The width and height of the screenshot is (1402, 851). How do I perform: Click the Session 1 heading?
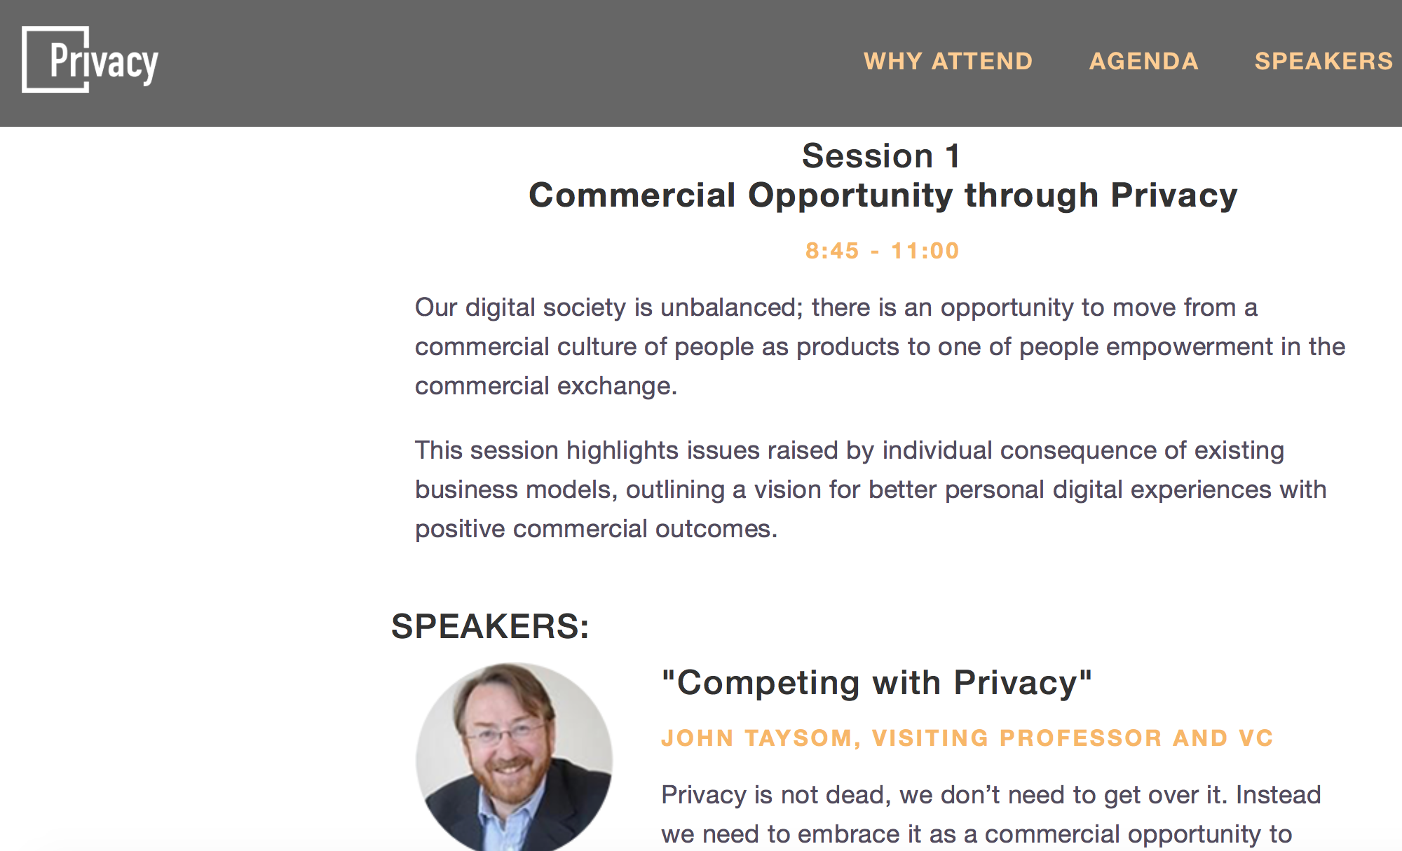point(882,155)
